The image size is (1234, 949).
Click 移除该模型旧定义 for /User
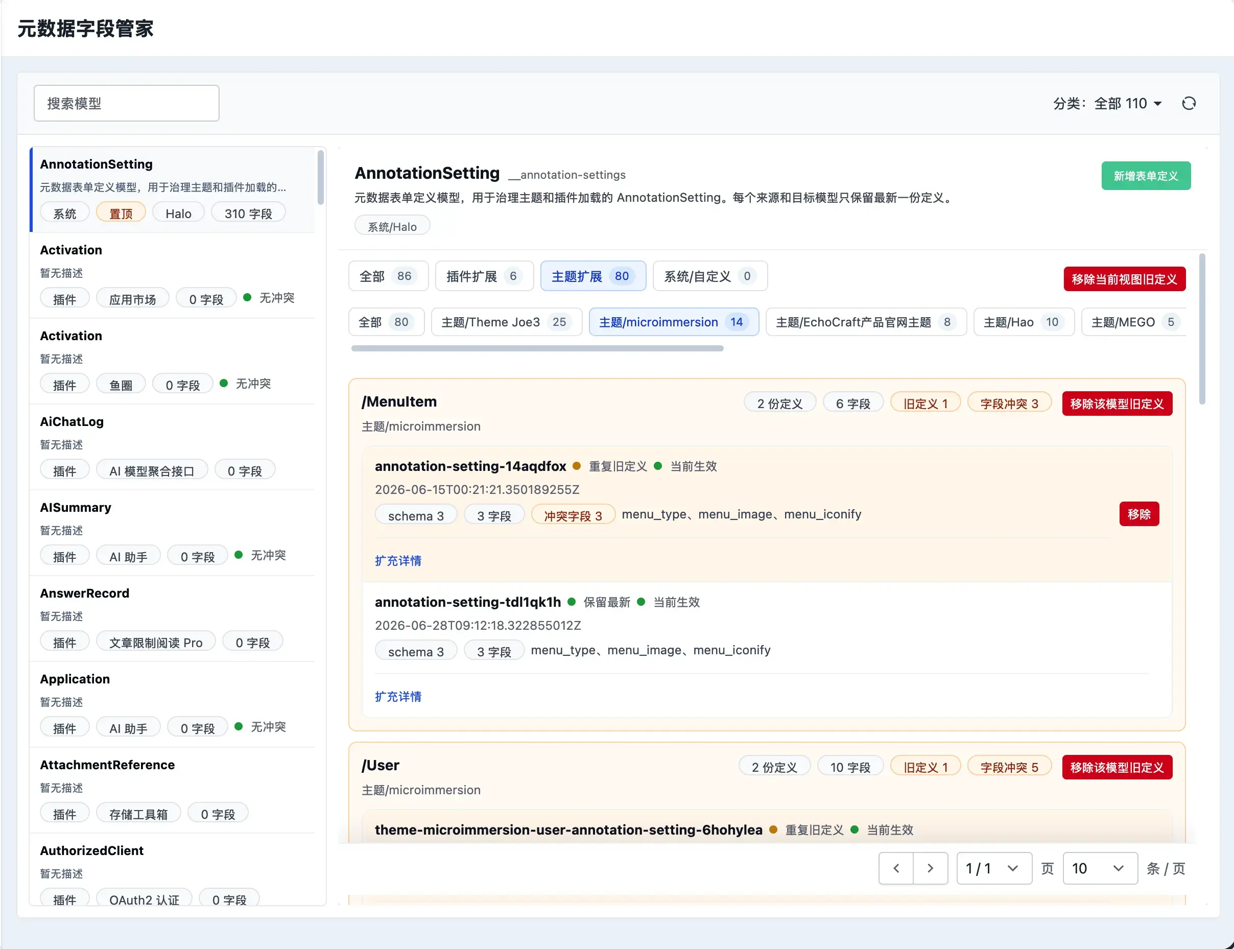[x=1117, y=767]
